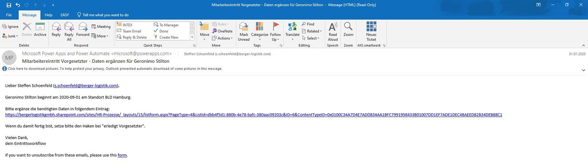Click the recipient Steffen Schoenfeld in header
The height and width of the screenshot is (166, 588).
pos(227,54)
